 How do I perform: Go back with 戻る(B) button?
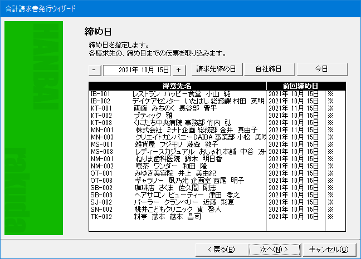(221, 250)
